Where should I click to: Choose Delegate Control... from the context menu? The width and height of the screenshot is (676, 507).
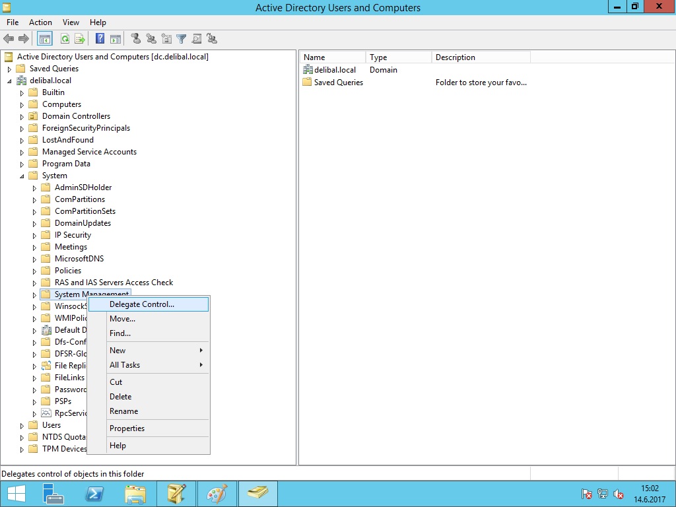point(142,304)
